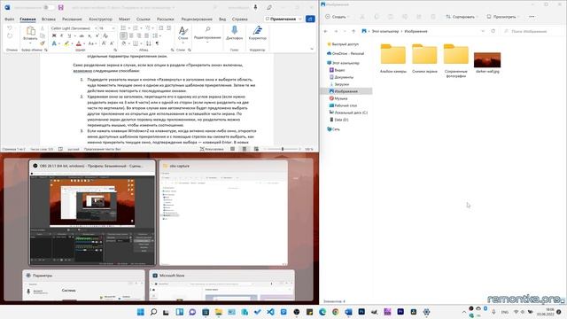Toggle paragraph marks ¶ display

click(x=157, y=43)
